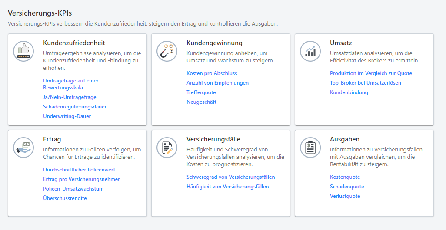Click the bar chart Umsatz icon
The image size is (446, 230).
point(310,51)
